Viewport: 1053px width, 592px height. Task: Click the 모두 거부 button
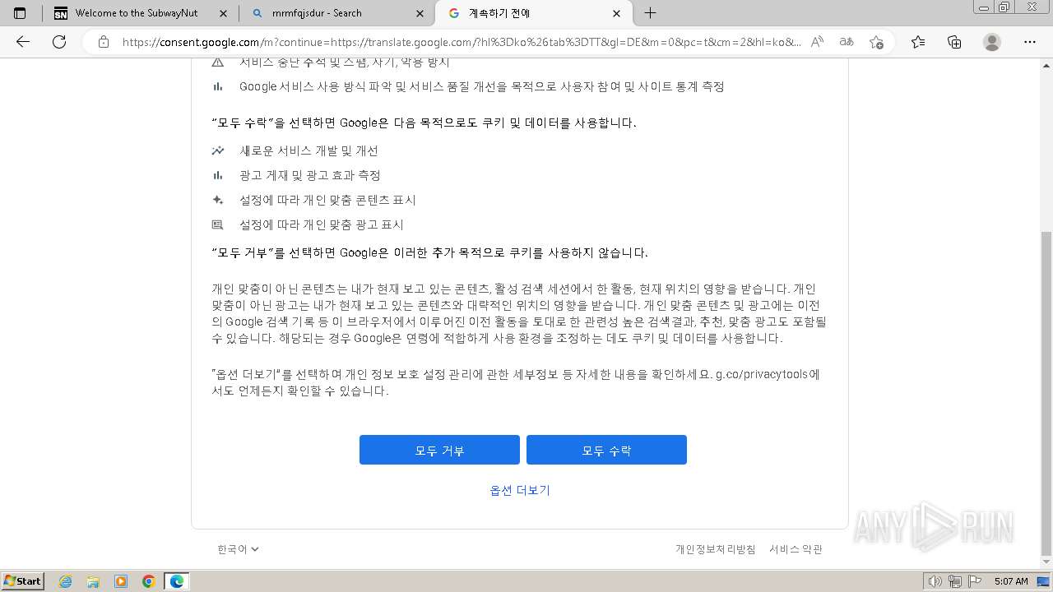pos(439,450)
